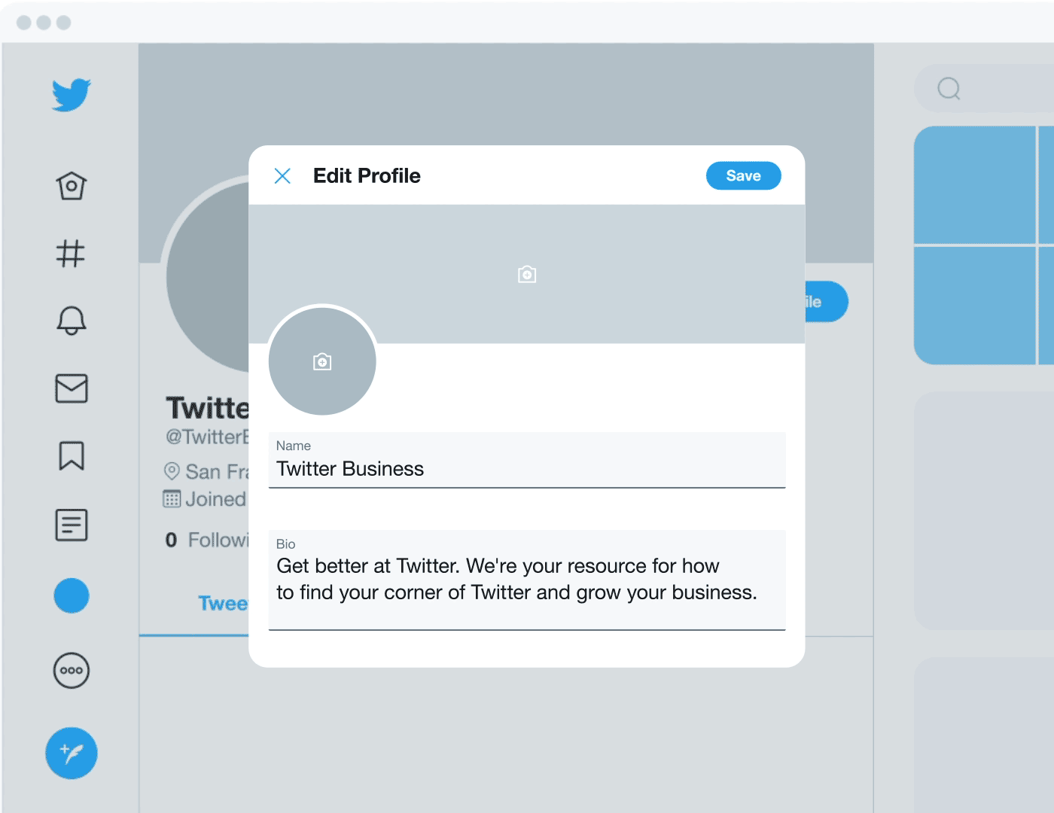Select the Tweets tab on the profile
This screenshot has height=813, width=1054.
pos(223,604)
